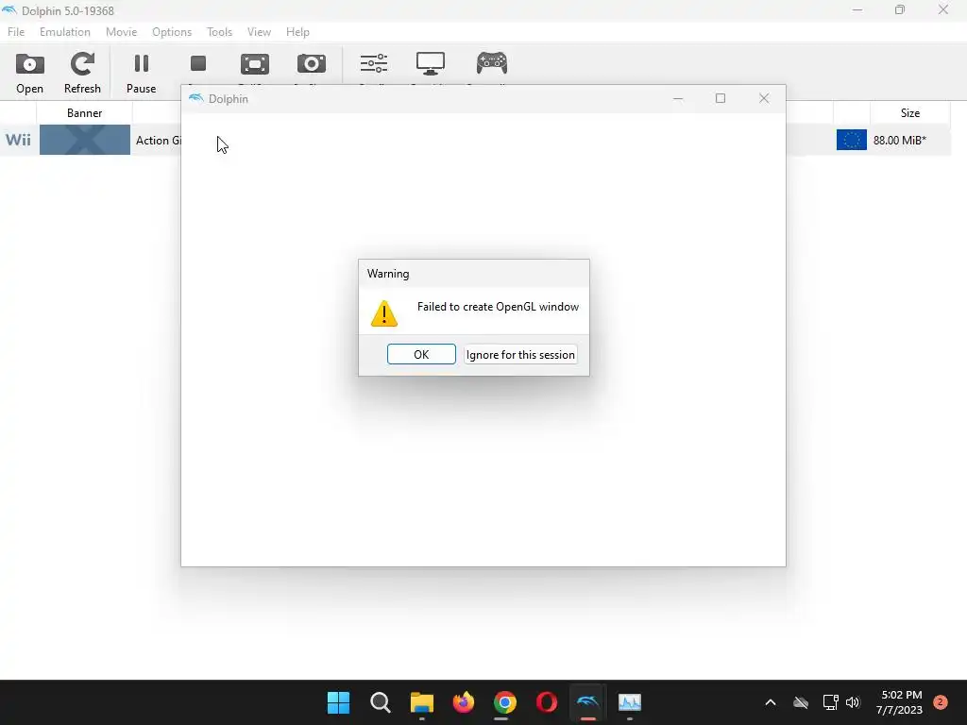967x725 pixels.
Task: Expand hidden system tray icons
Action: point(771,702)
